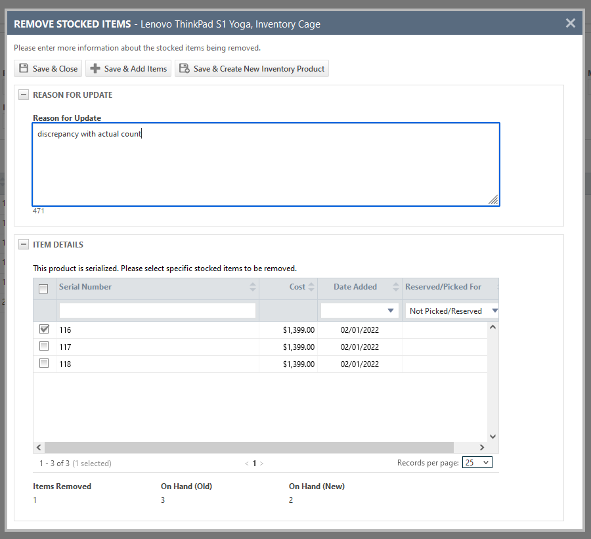Go to previous page arrow in pager
Viewport: 591px width, 539px height.
246,464
